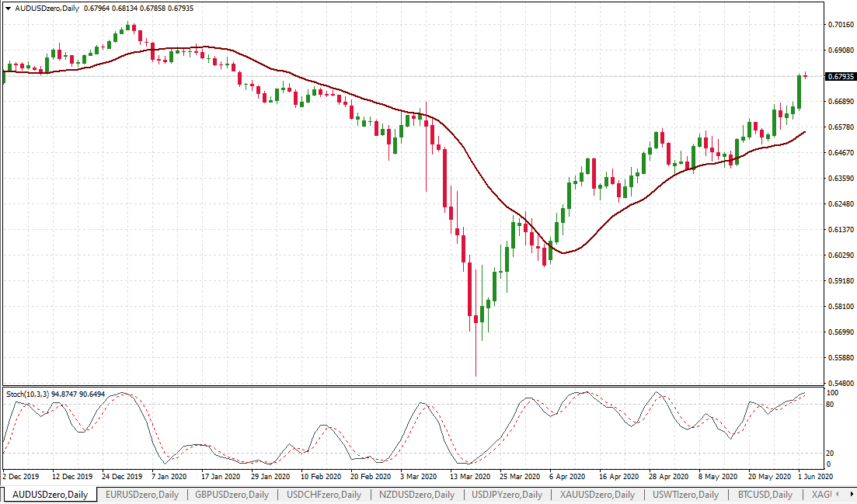
Task: Click the AUDUSDzero,Daily chart title text
Action: click(47, 8)
